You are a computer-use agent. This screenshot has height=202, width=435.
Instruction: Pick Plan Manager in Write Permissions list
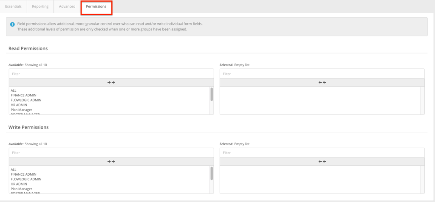point(21,189)
